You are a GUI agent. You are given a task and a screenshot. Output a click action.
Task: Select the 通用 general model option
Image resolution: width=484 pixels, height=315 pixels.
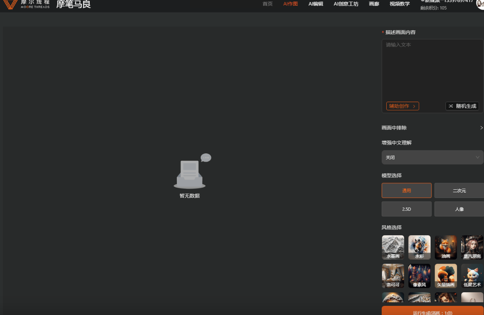tap(406, 191)
